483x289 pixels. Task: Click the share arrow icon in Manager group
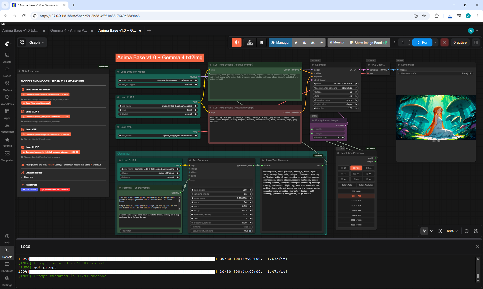[321, 42]
